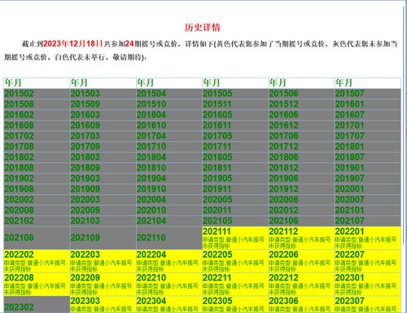The image size is (407, 313).
Task: Pick cell 201701
Action: point(368,126)
